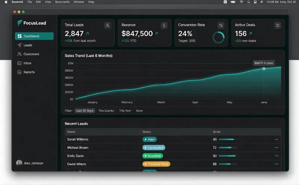Click the Alex Johnson profile at bottom

[30, 163]
